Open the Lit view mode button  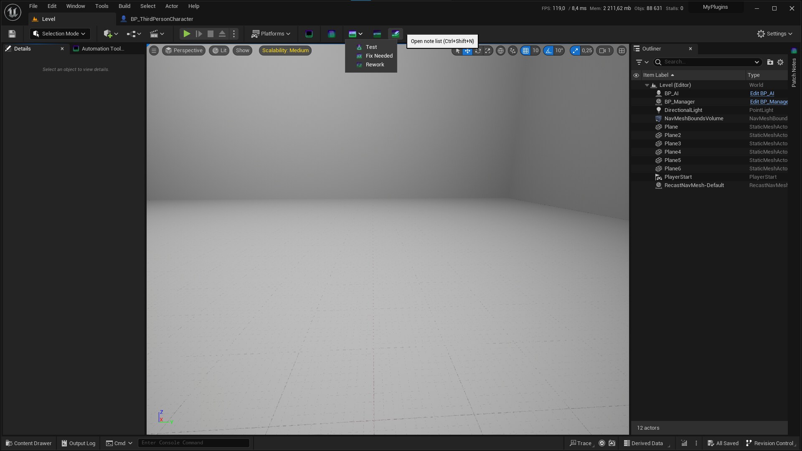(219, 51)
